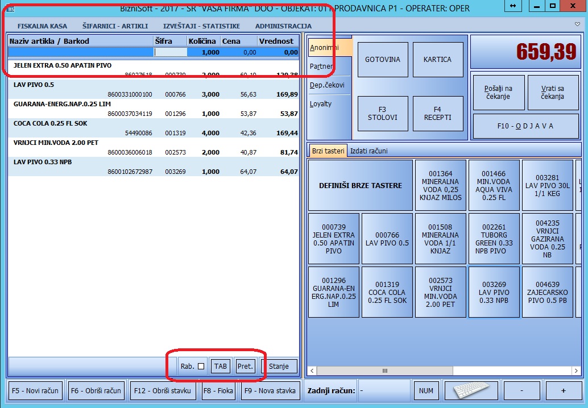
Task: Click F12 - Obriši stavku
Action: [163, 391]
